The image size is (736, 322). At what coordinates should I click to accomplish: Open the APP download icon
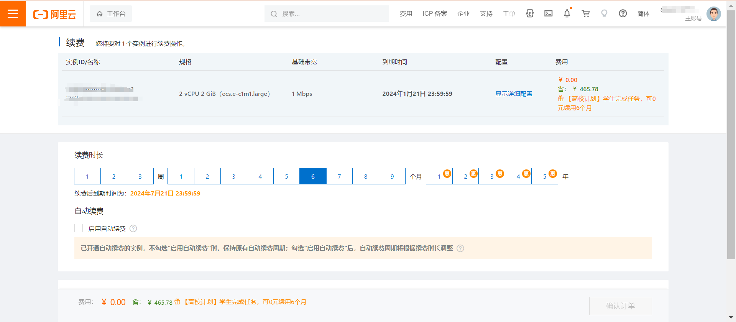click(x=530, y=13)
